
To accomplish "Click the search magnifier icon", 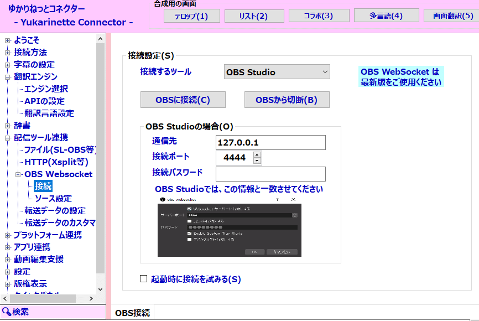I will point(7,312).
